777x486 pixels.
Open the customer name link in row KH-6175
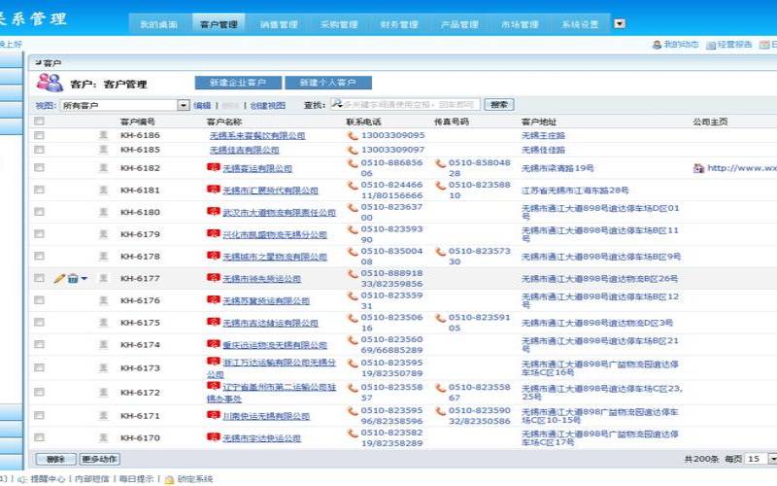pyautogui.click(x=270, y=323)
